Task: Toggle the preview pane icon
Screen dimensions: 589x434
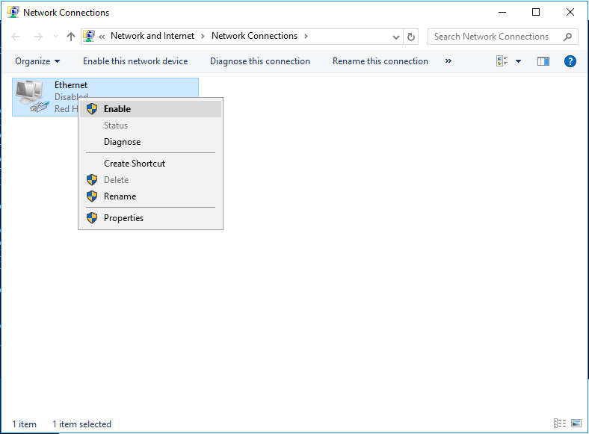Action: 543,61
